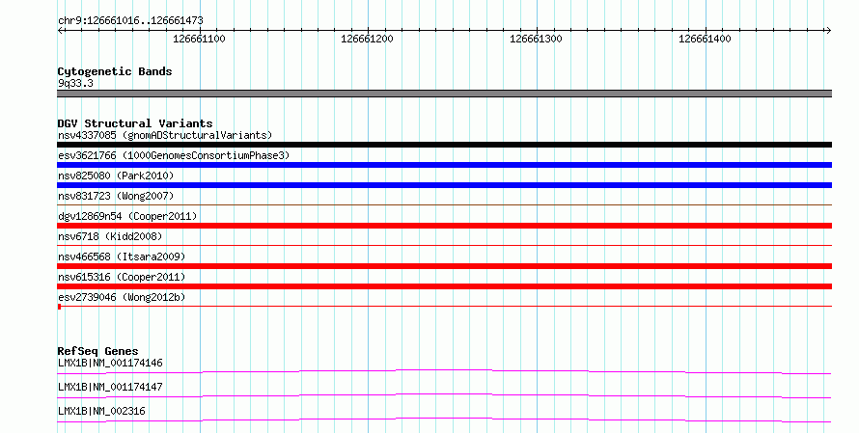
Task: Click the black nsv4337085 variant bar
Action: [444, 145]
